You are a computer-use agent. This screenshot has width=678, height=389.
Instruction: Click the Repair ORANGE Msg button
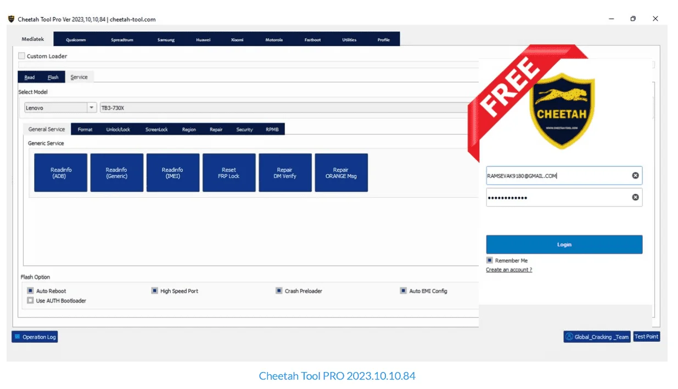[341, 173]
